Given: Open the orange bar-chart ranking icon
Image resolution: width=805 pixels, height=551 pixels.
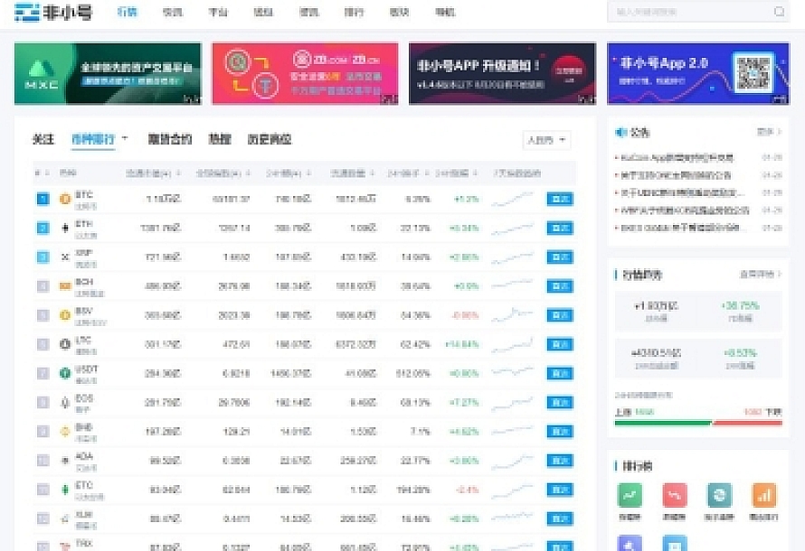Looking at the screenshot, I should click(763, 495).
